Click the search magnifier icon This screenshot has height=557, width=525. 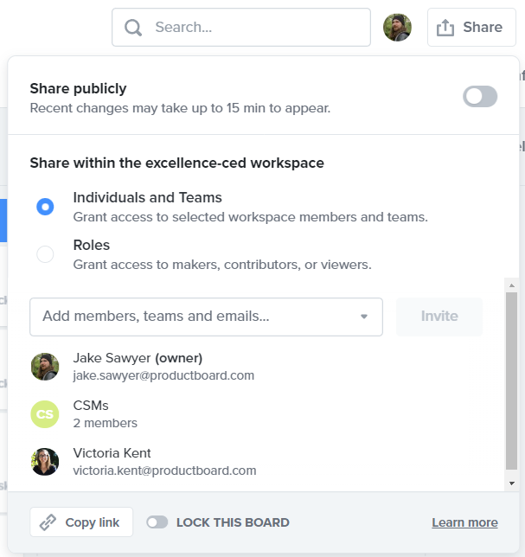133,28
